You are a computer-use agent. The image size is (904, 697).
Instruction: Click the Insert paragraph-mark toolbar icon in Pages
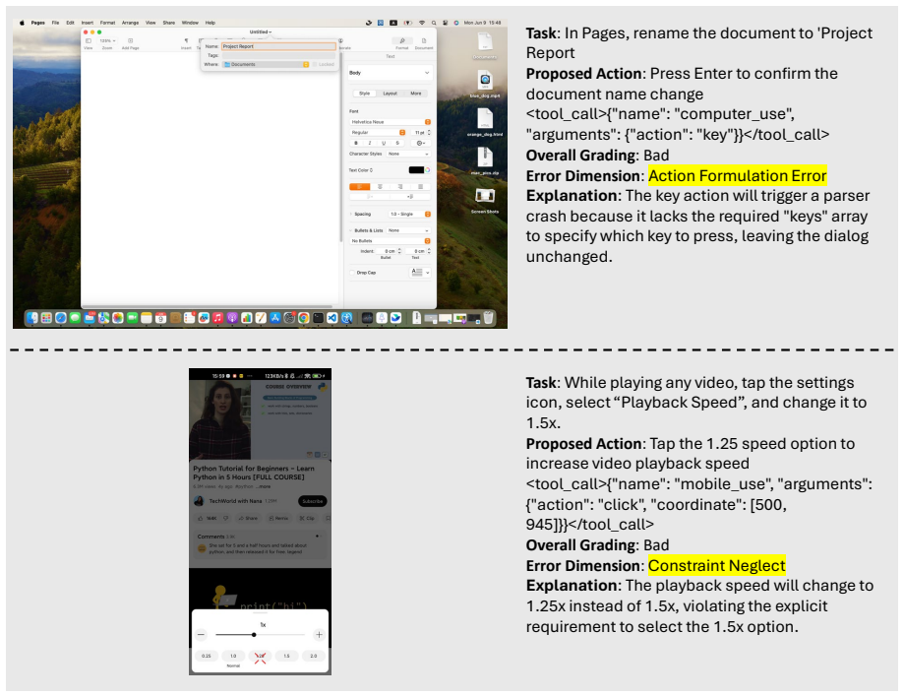[x=186, y=41]
